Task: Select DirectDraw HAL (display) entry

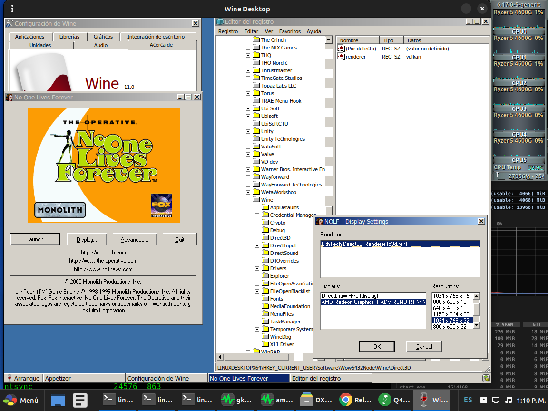Action: click(373, 296)
